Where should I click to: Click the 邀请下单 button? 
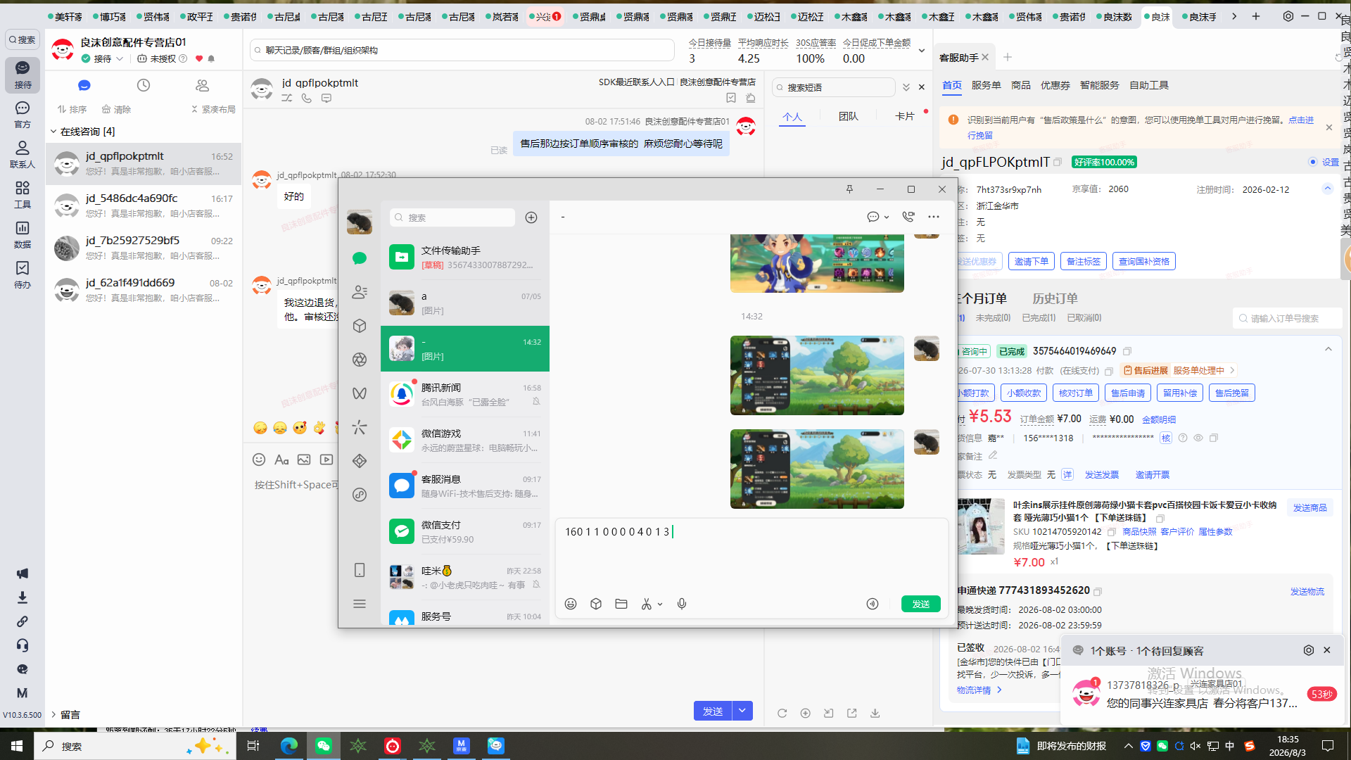pyautogui.click(x=1031, y=261)
